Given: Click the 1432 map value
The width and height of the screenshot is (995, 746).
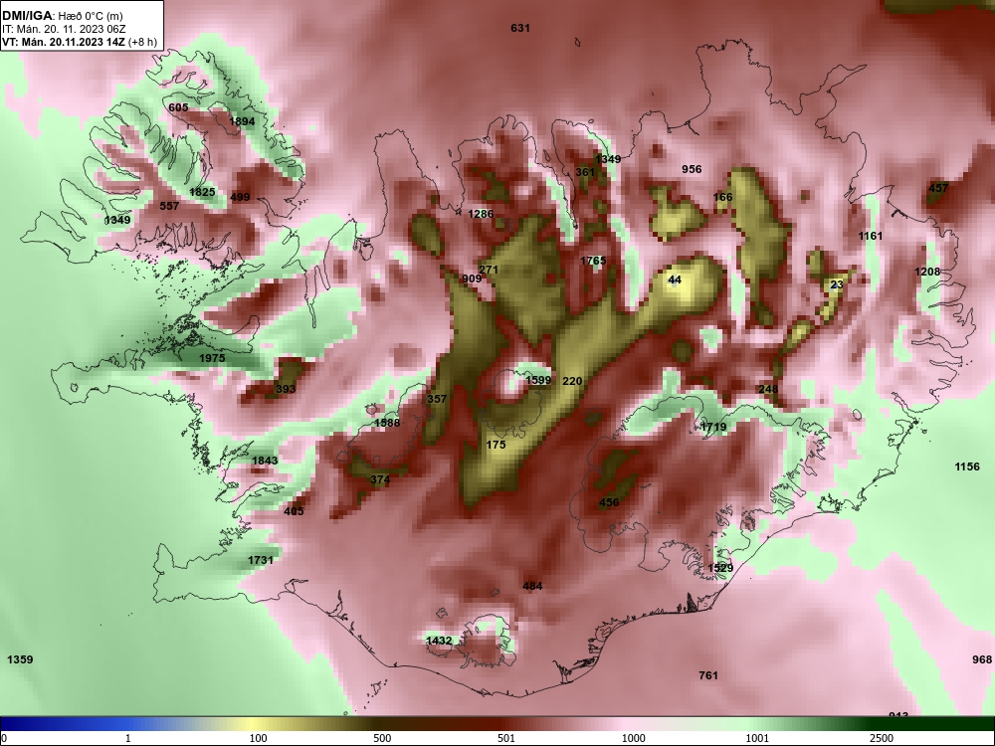Looking at the screenshot, I should tap(439, 641).
